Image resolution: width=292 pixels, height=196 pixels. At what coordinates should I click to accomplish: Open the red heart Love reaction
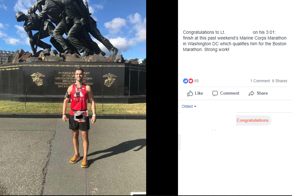pos(191,81)
